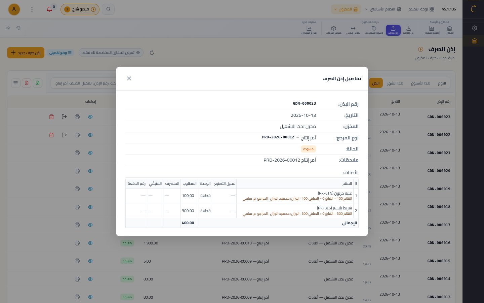Switch to هذا الأسبوع this week tab
This screenshot has height=303, width=484.
click(x=420, y=83)
